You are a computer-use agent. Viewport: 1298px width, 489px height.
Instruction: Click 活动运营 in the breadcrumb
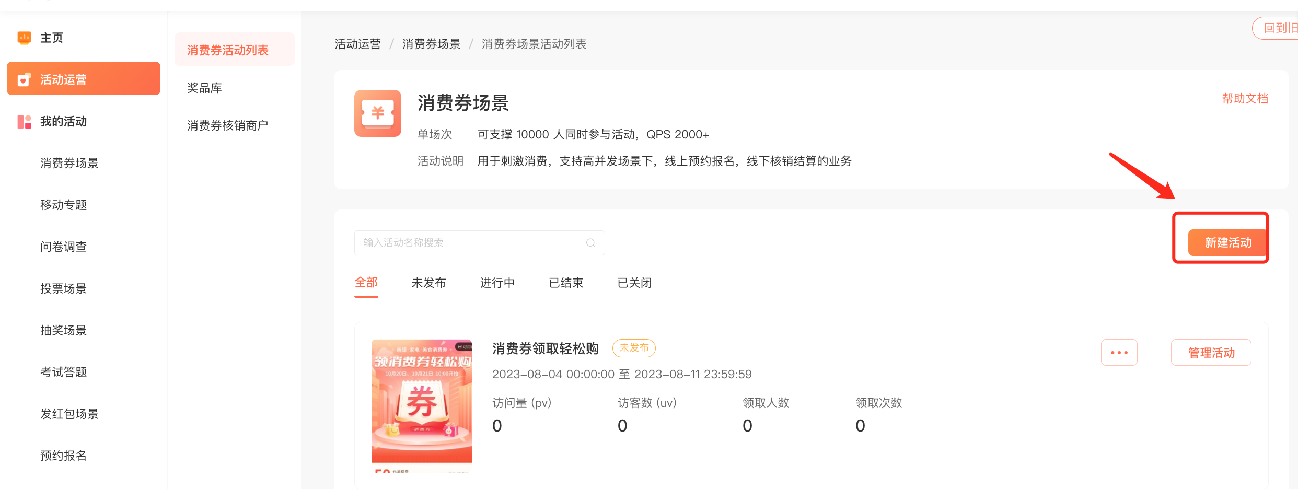pos(357,44)
